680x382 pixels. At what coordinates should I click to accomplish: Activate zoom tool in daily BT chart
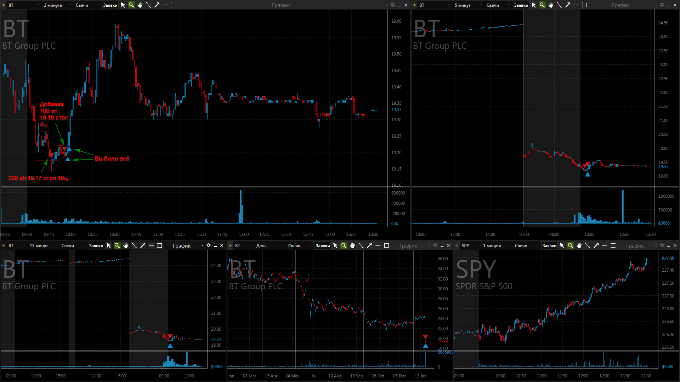(344, 245)
